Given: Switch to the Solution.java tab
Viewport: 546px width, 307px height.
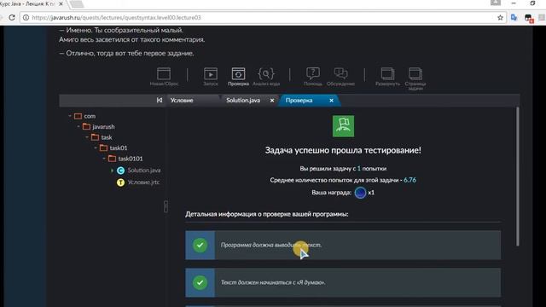Looking at the screenshot, I should tap(243, 101).
